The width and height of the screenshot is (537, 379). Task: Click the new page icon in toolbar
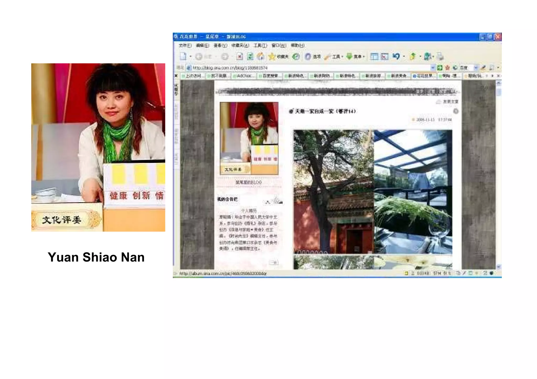183,56
